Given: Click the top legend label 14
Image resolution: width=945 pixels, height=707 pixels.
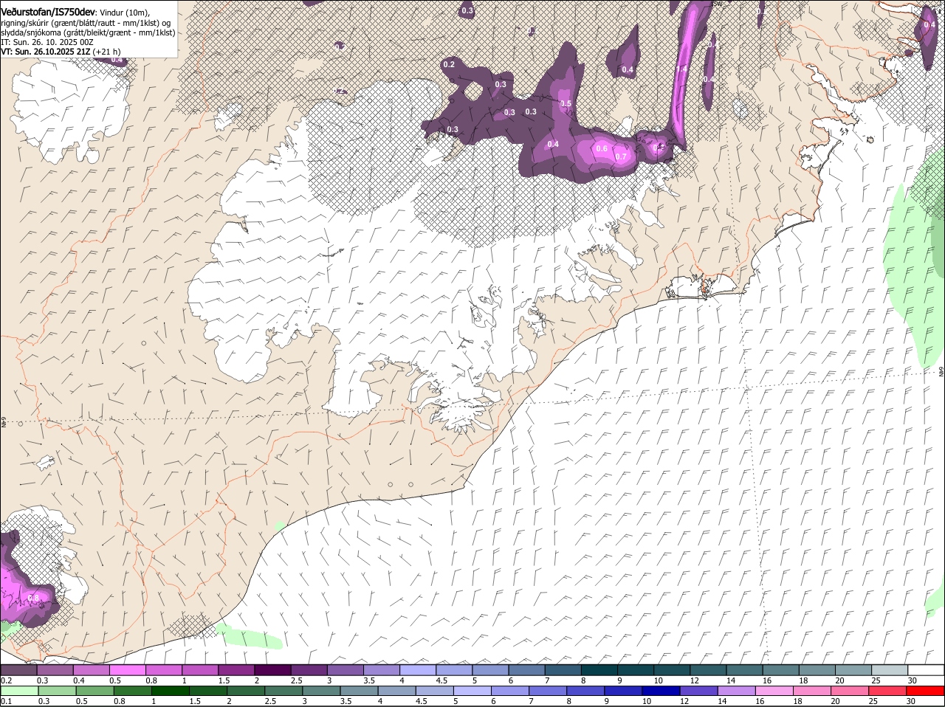Looking at the screenshot, I should coord(730,680).
